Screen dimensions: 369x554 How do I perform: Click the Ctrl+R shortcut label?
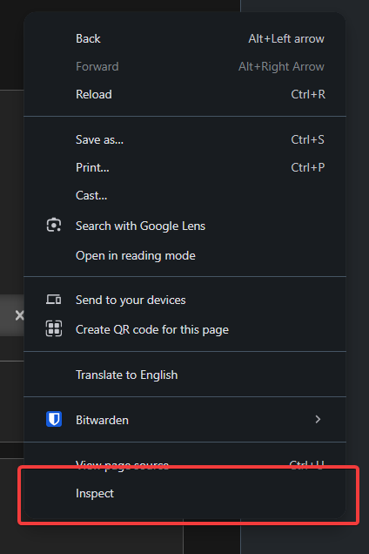[x=308, y=94]
